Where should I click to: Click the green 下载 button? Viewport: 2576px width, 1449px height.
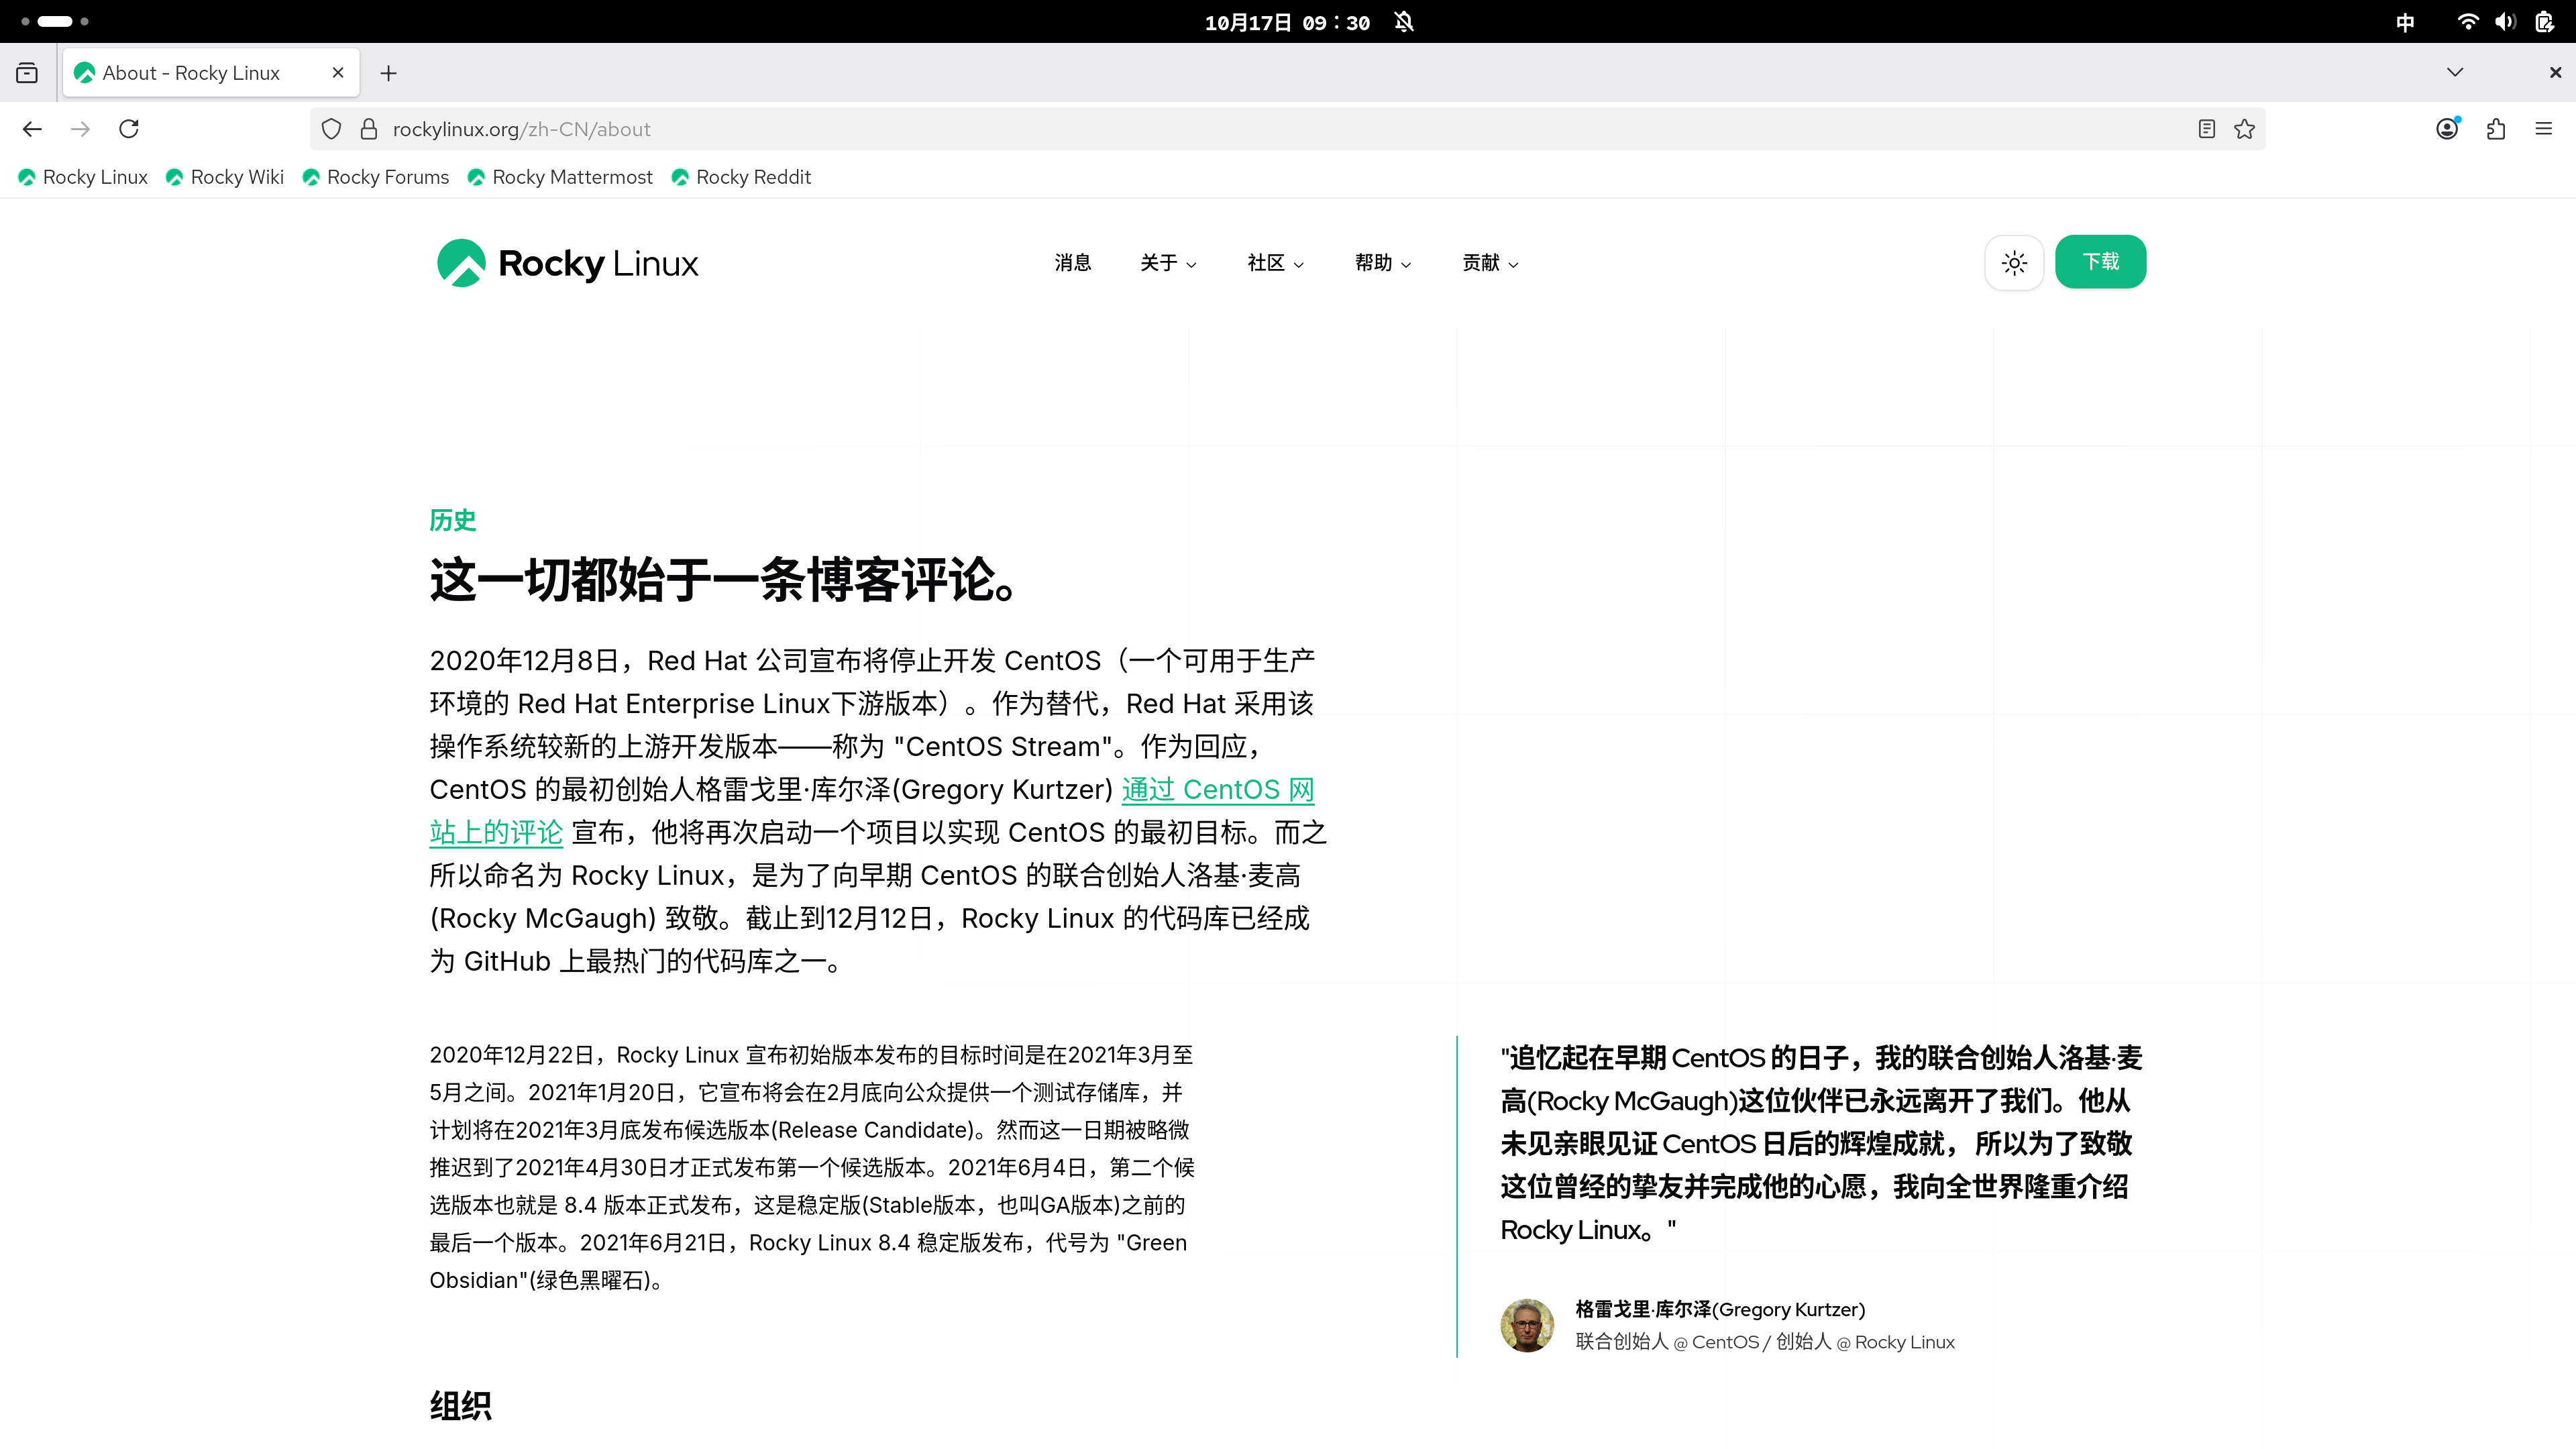pyautogui.click(x=2100, y=262)
